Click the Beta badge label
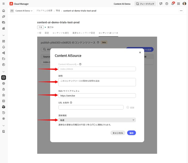This screenshot has height=163, width=188. pos(104,42)
